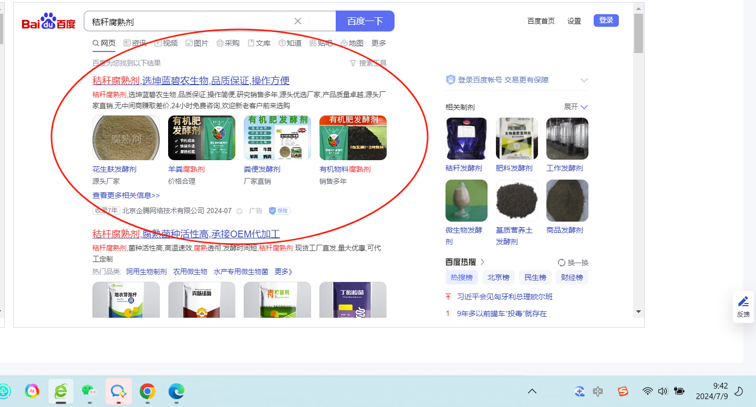The image size is (756, 407).
Task: Open the 有机物料腐熟剂 link
Action: click(x=345, y=169)
